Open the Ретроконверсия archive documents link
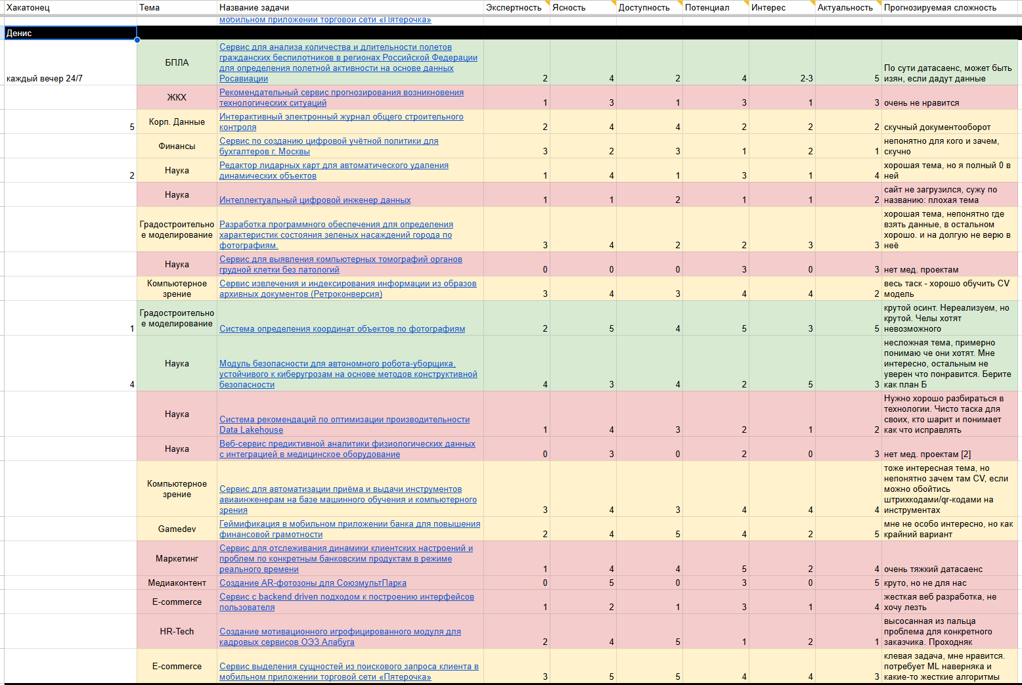The image size is (1022, 685). 348,288
